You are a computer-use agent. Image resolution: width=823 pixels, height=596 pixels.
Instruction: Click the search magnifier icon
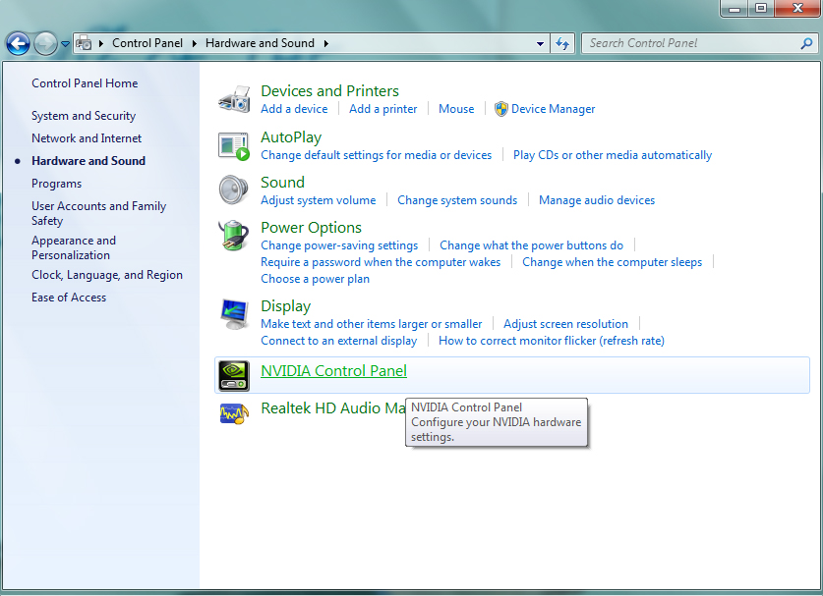click(806, 43)
